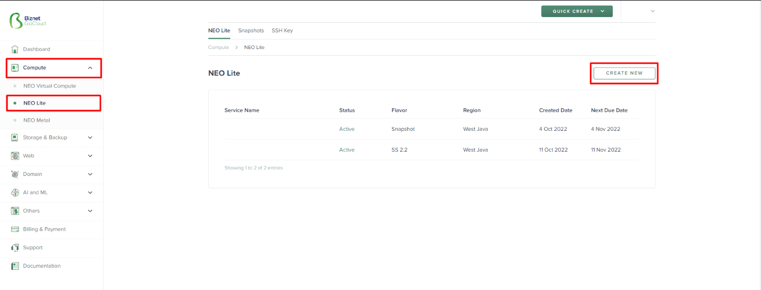Screen dimensions: 761x290
Task: Open NEO Virtual Compute in sidebar
Action: (x=49, y=86)
